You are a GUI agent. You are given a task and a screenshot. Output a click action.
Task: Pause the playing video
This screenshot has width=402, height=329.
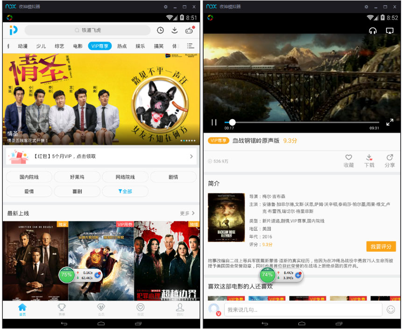(214, 123)
